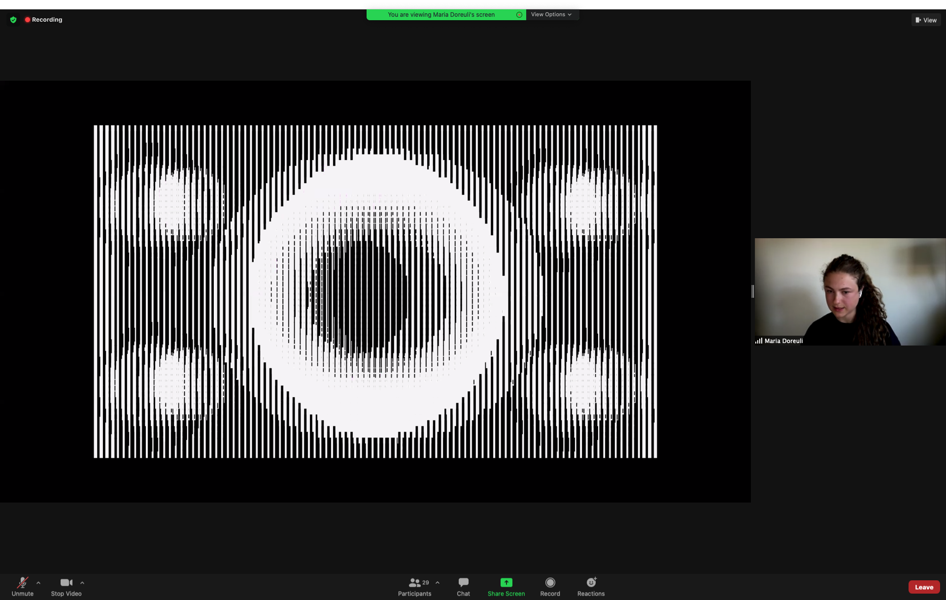Open the View Options dropdown
The width and height of the screenshot is (946, 600).
(x=551, y=15)
